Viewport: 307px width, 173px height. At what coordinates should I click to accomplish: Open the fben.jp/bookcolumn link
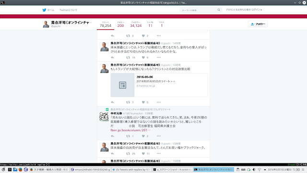[x=130, y=130]
